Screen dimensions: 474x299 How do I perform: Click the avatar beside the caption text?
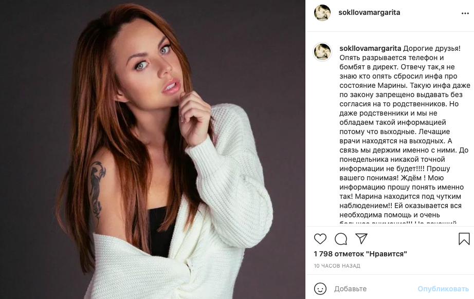pos(322,51)
